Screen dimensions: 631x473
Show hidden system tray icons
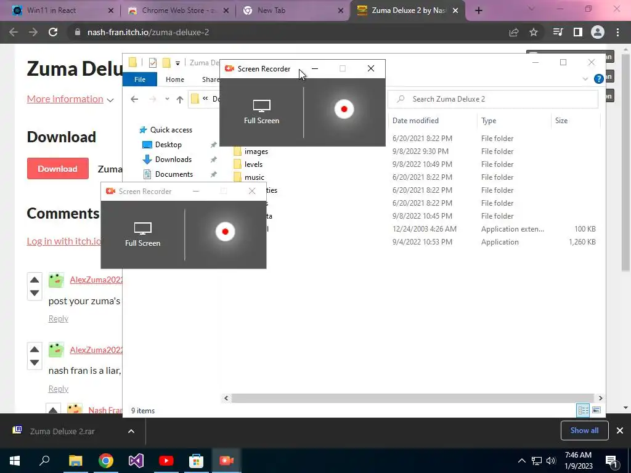point(521,461)
